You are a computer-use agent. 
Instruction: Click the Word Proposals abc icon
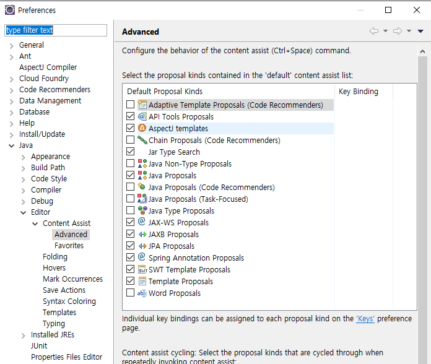coord(142,293)
